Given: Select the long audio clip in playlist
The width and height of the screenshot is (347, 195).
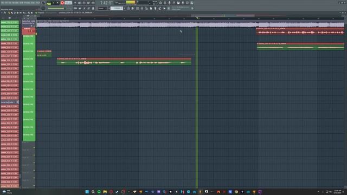Looking at the screenshot, I should (x=124, y=62).
